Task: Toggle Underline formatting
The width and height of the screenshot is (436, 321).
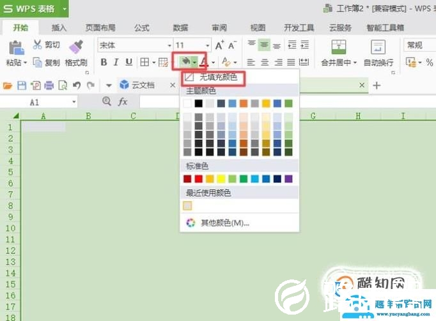Action: (x=128, y=62)
